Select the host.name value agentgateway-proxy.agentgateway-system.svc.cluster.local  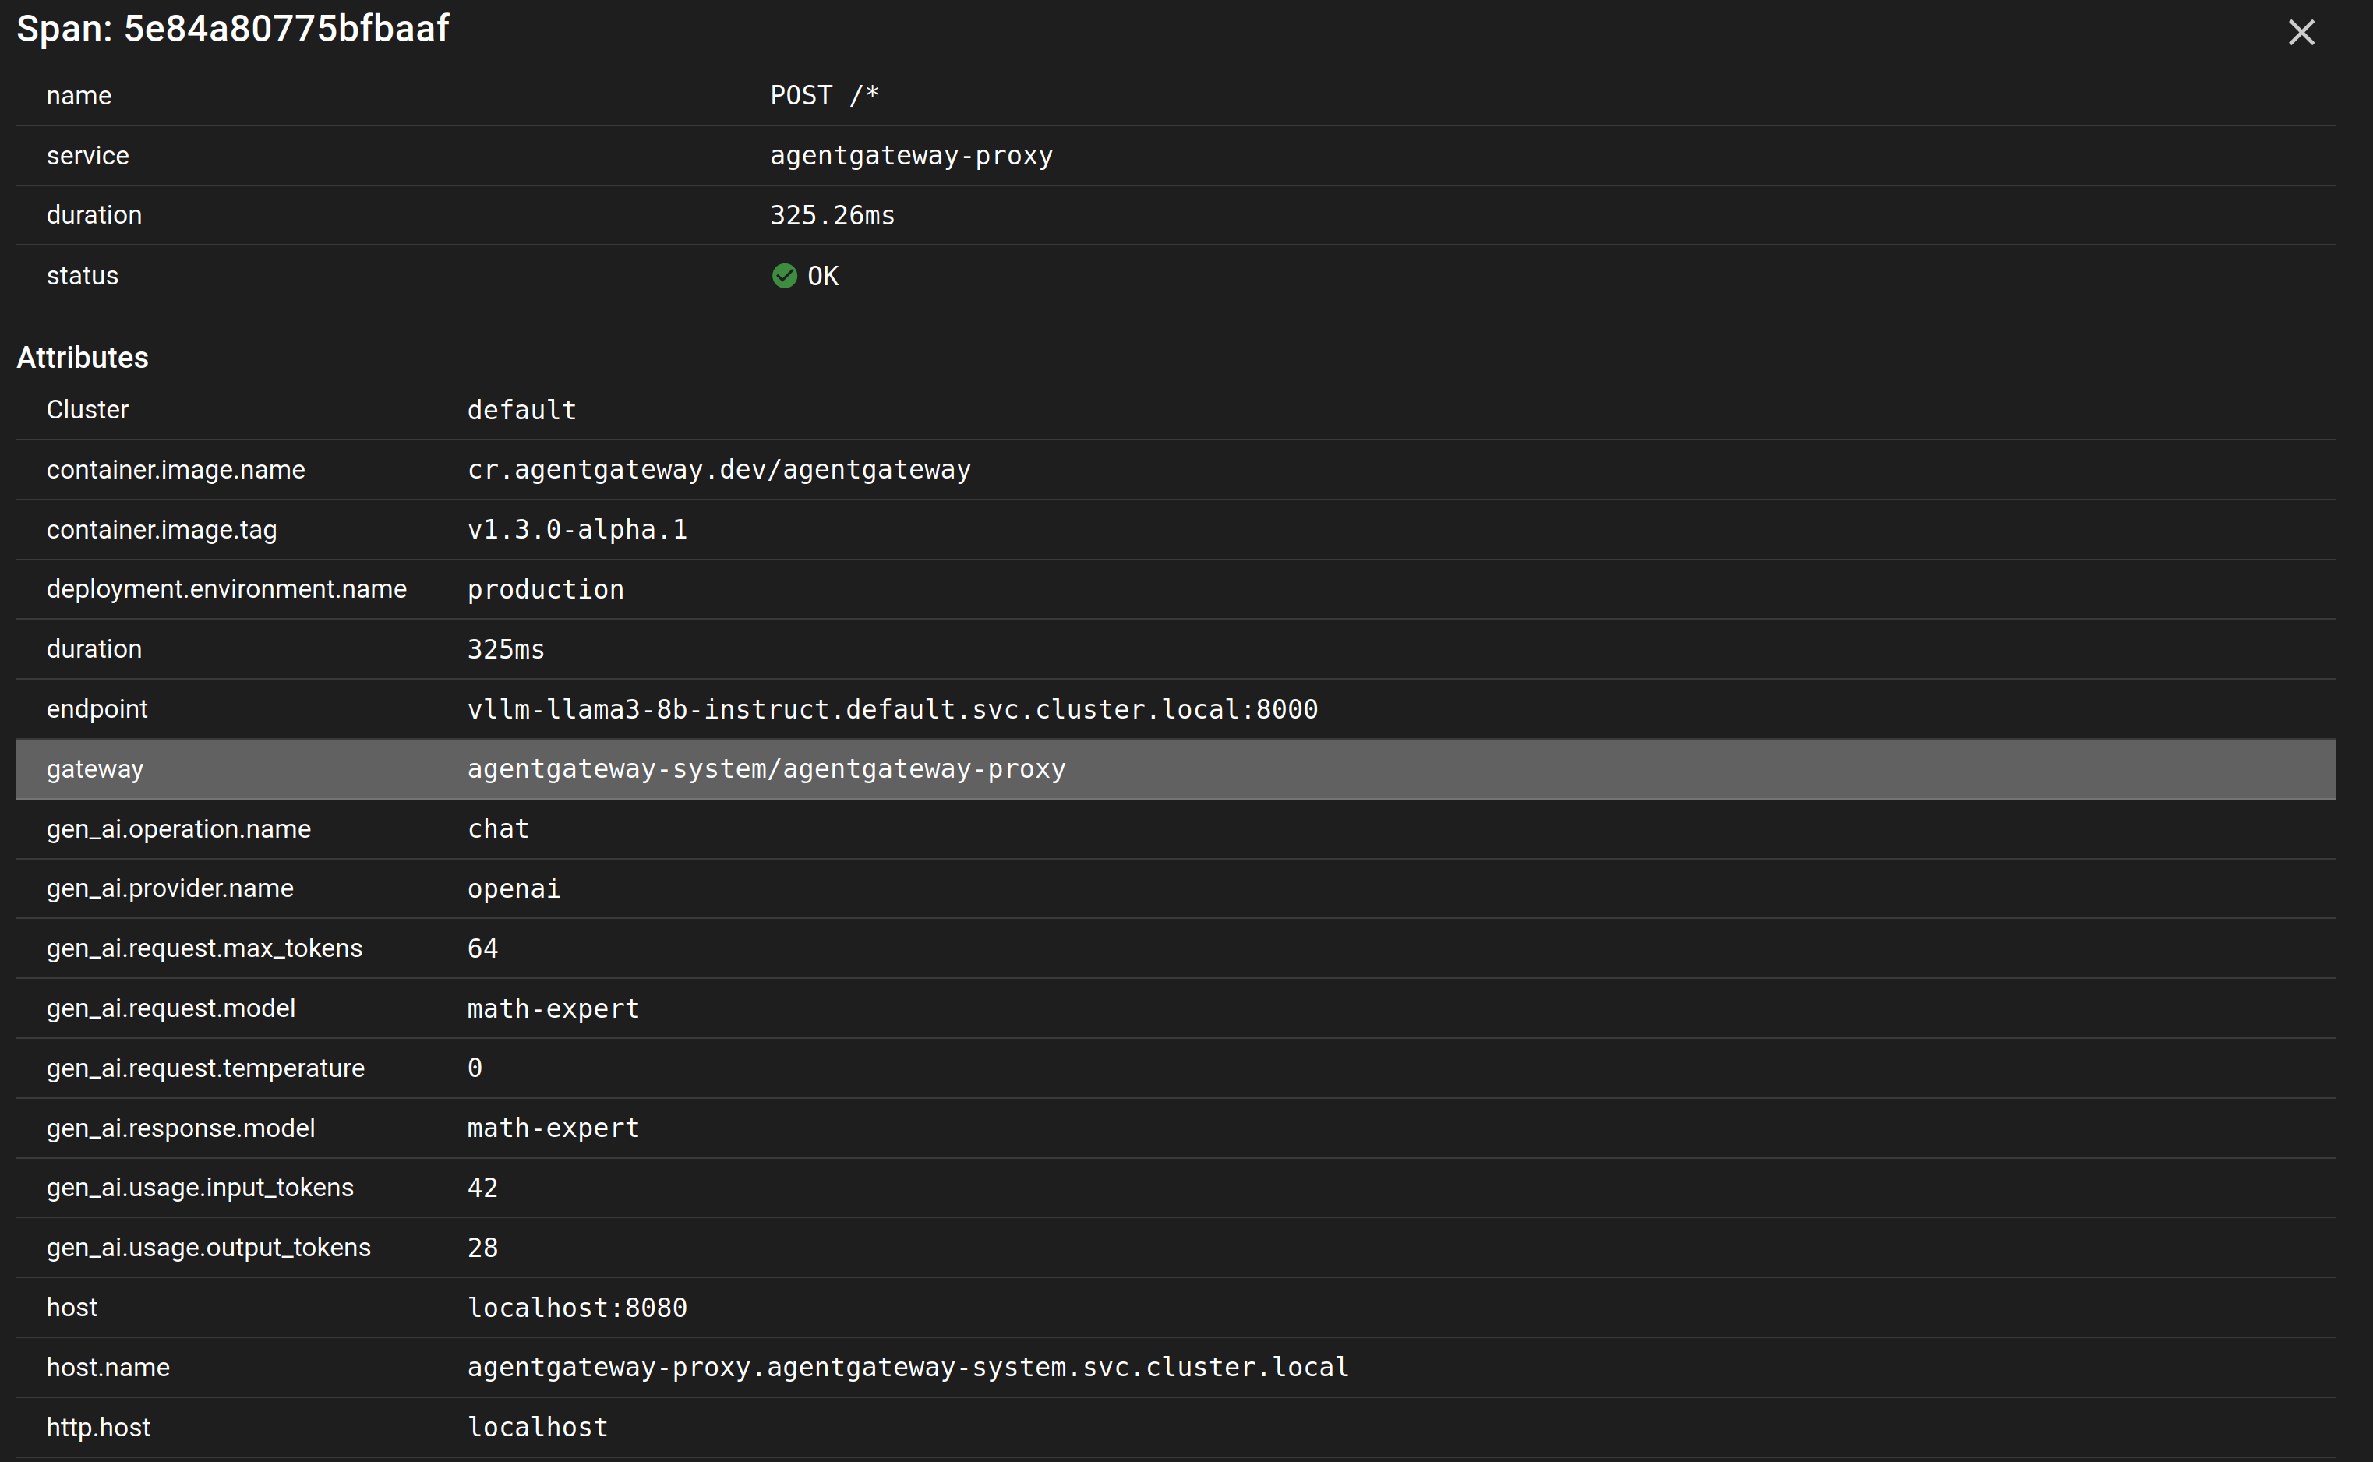(x=907, y=1368)
